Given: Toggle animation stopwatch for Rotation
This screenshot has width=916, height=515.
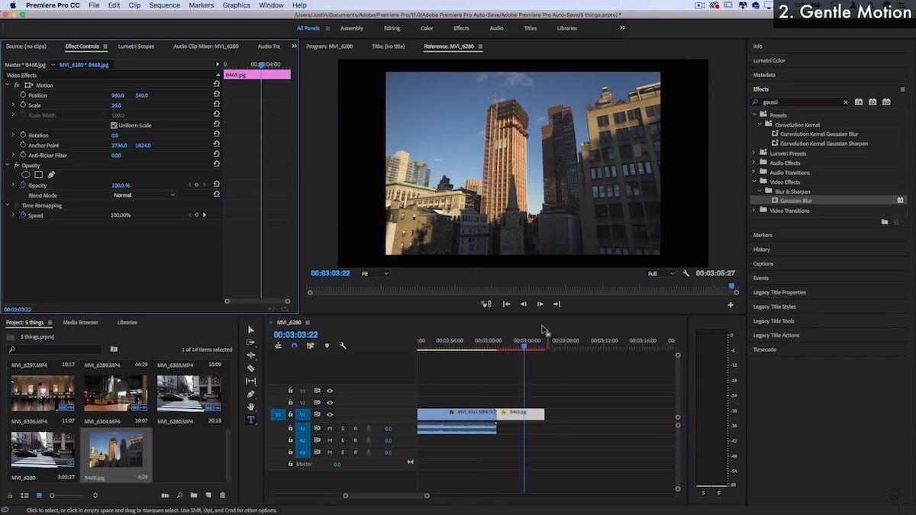Looking at the screenshot, I should [x=23, y=135].
